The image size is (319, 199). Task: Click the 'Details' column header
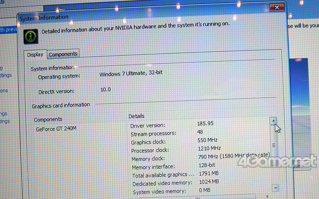(x=136, y=116)
